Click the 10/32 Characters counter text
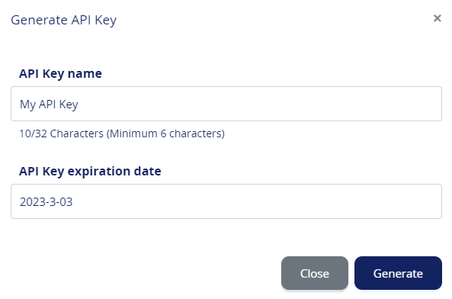The height and width of the screenshot is (299, 452). [x=61, y=133]
